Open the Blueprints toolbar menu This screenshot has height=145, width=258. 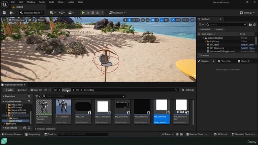62,12
